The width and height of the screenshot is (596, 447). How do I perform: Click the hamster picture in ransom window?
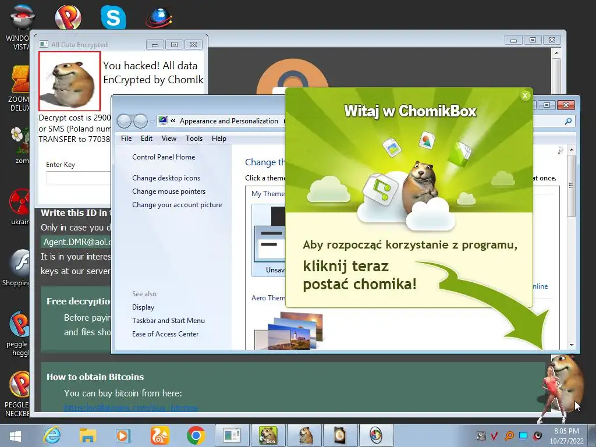[70, 81]
